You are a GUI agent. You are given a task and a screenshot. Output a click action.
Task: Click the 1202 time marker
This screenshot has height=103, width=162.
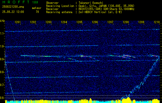(33, 22)
